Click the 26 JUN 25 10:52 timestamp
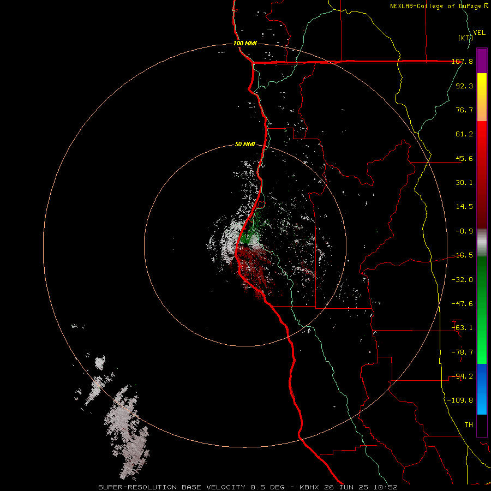The height and width of the screenshot is (491, 491). (x=360, y=487)
